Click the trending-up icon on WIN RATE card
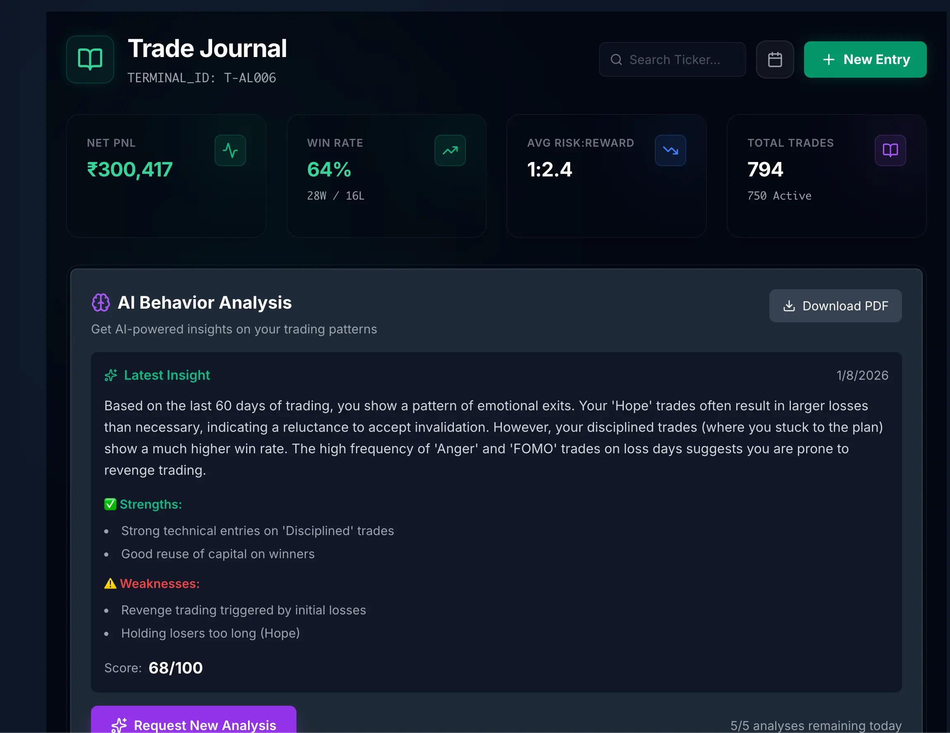Image resolution: width=950 pixels, height=733 pixels. coord(450,150)
